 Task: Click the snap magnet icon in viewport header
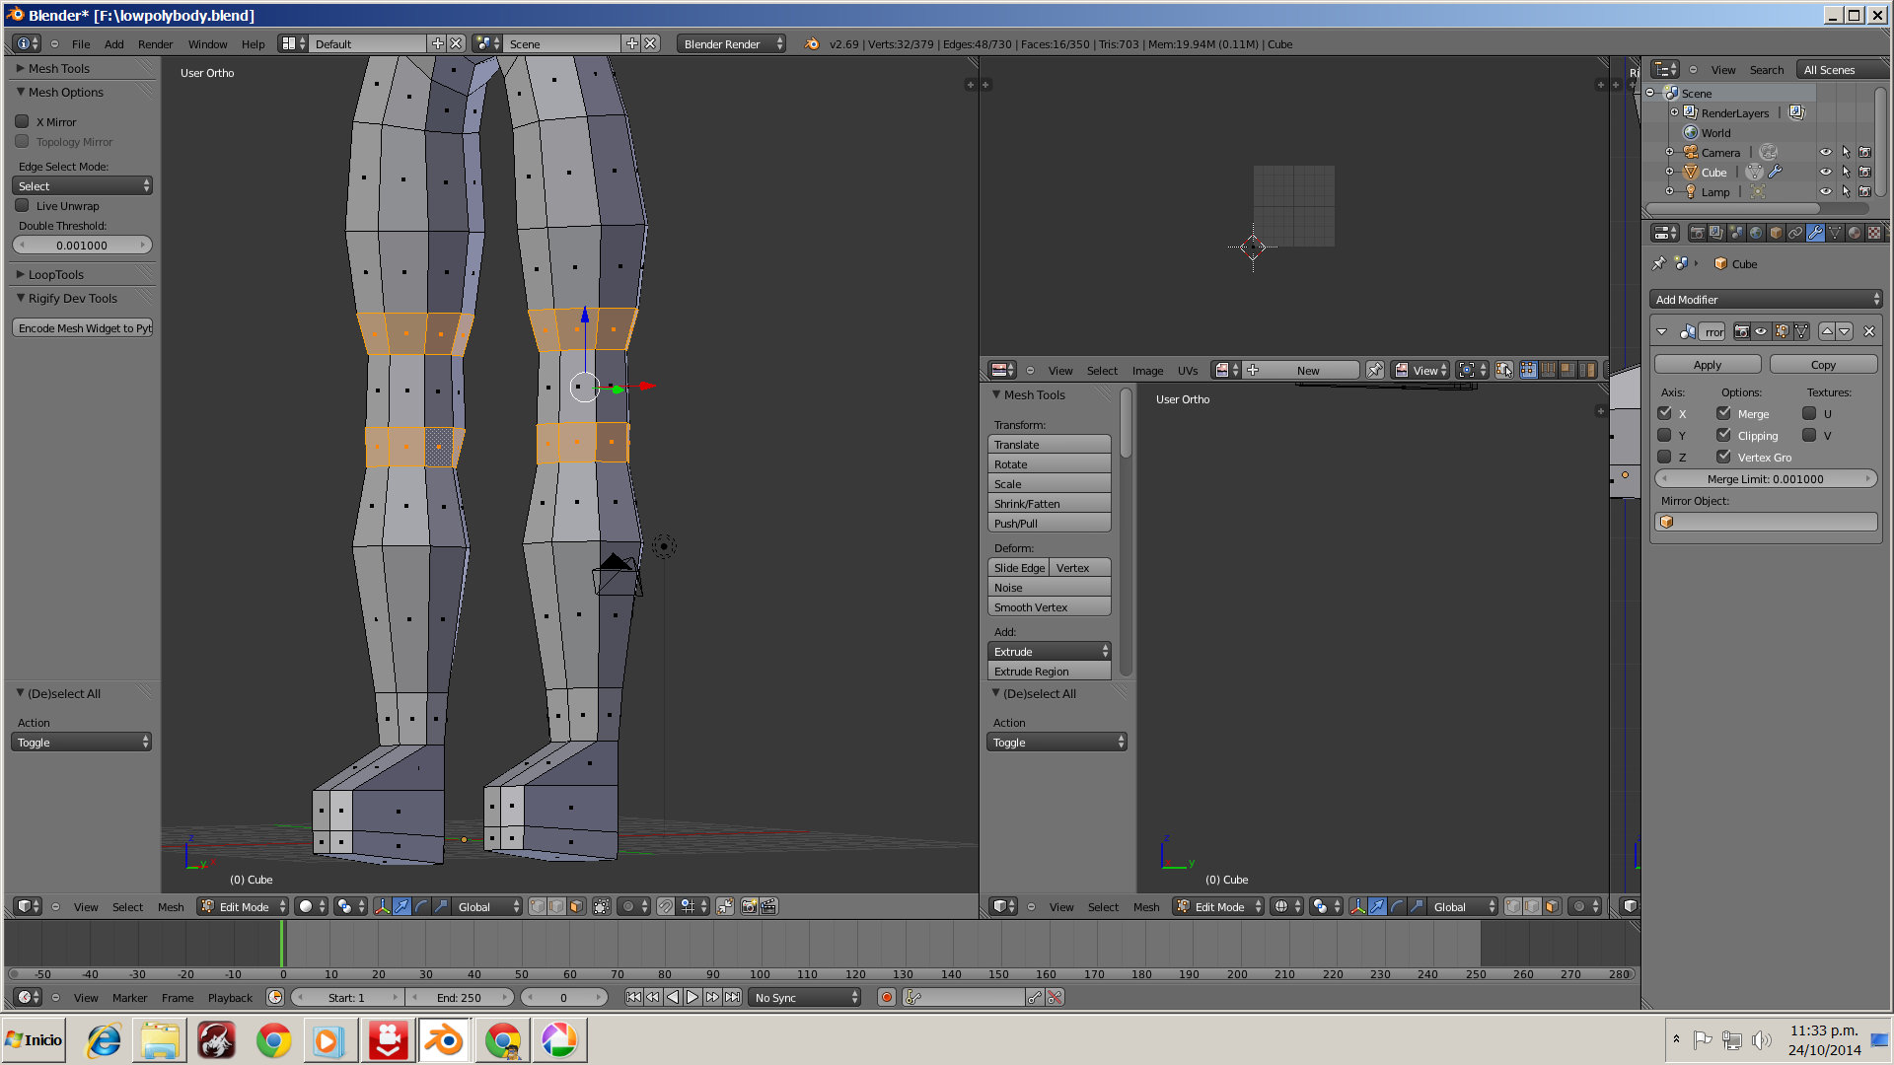click(666, 906)
